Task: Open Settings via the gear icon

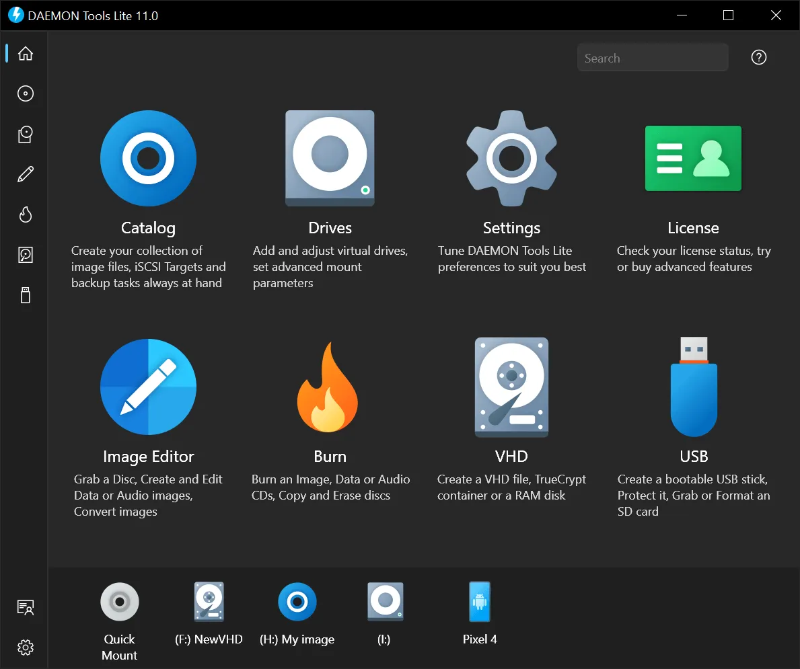Action: pyautogui.click(x=25, y=647)
